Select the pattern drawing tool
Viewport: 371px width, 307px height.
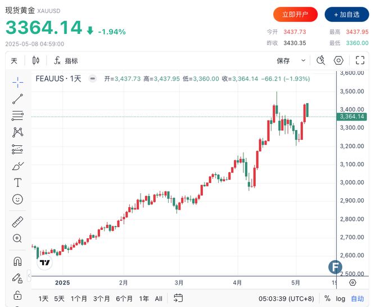tap(18, 132)
